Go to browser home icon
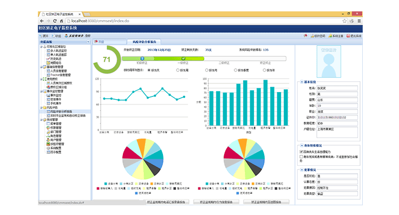Screen dimensions: 399x215 point(61,21)
